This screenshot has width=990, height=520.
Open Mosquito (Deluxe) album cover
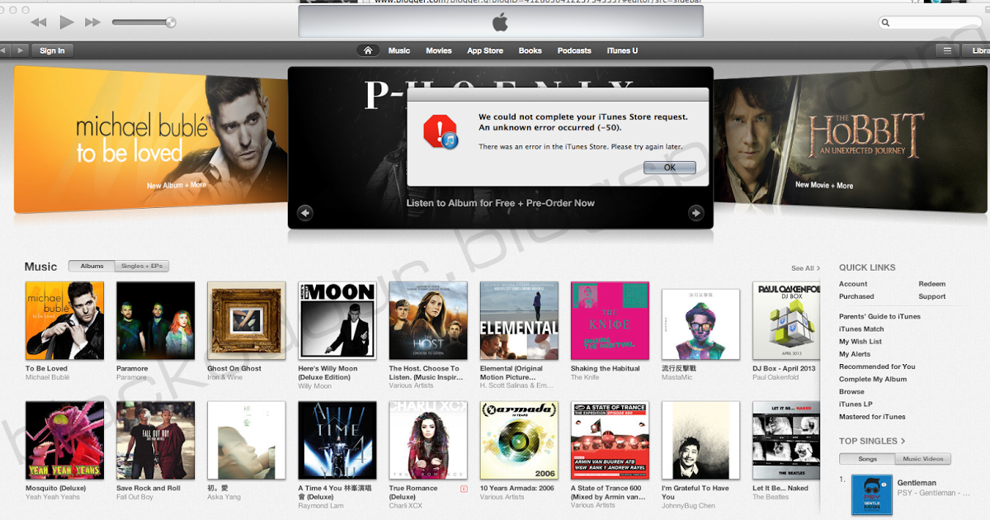[x=64, y=441]
